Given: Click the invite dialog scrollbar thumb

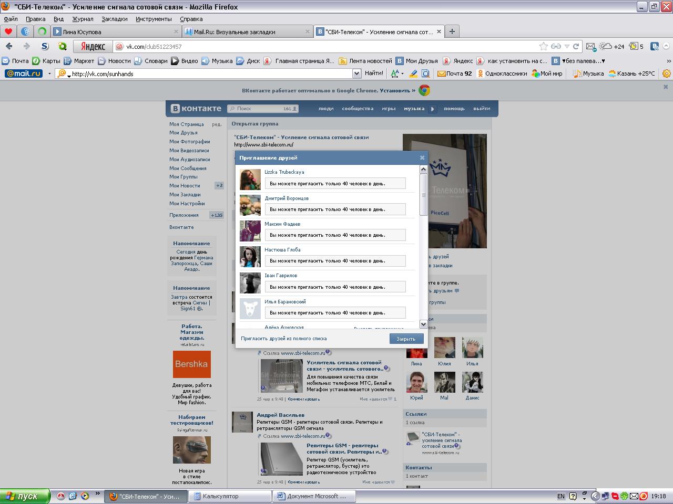Looking at the screenshot, I should tap(423, 194).
